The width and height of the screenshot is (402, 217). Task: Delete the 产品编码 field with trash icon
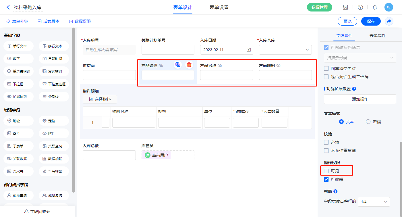[189, 65]
